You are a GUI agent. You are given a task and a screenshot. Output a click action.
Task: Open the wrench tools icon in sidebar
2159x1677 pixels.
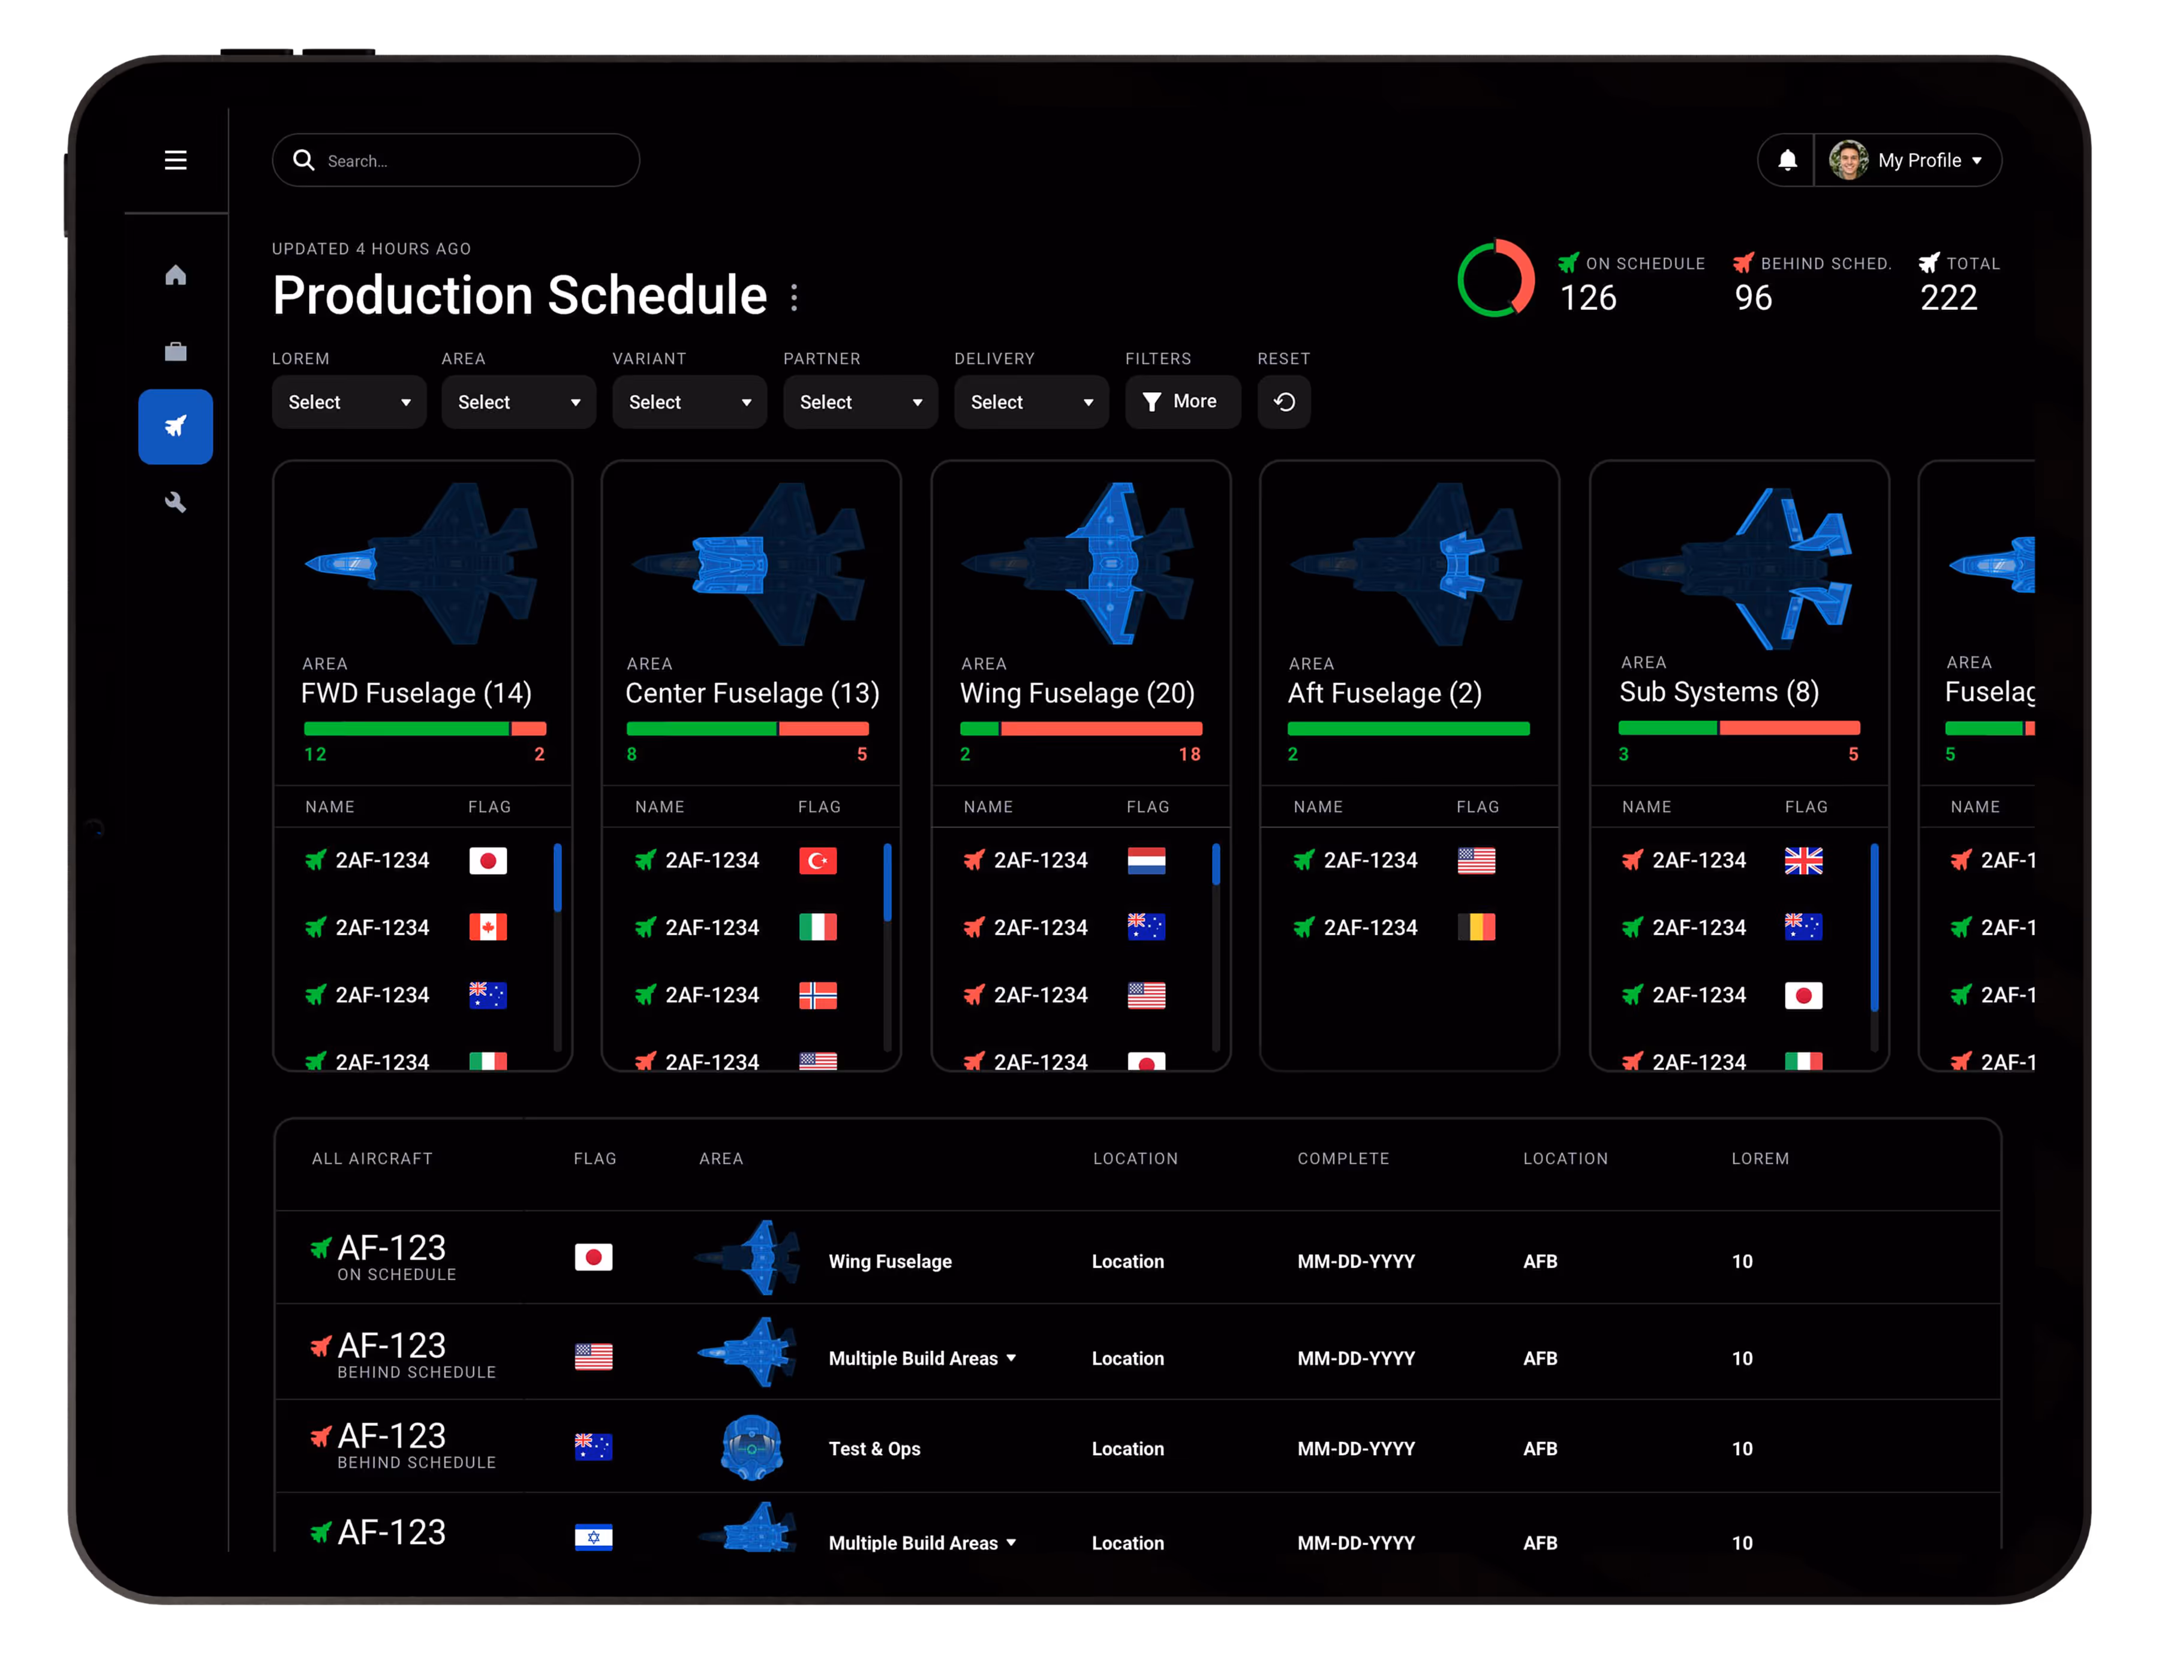tap(175, 502)
